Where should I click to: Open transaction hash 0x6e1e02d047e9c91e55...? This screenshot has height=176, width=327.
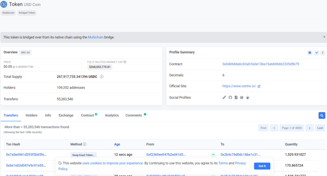pyautogui.click(x=26, y=165)
